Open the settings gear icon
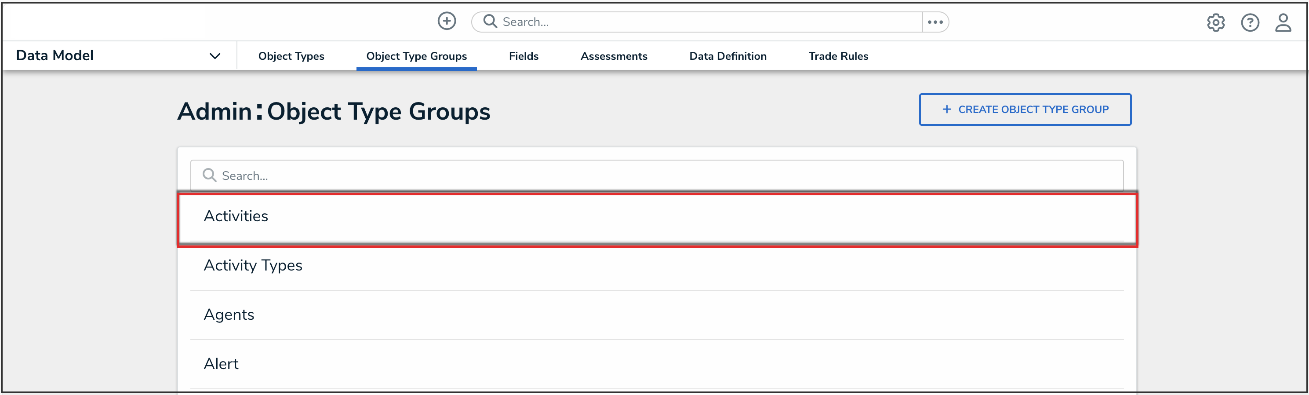1309x395 pixels. pos(1215,23)
